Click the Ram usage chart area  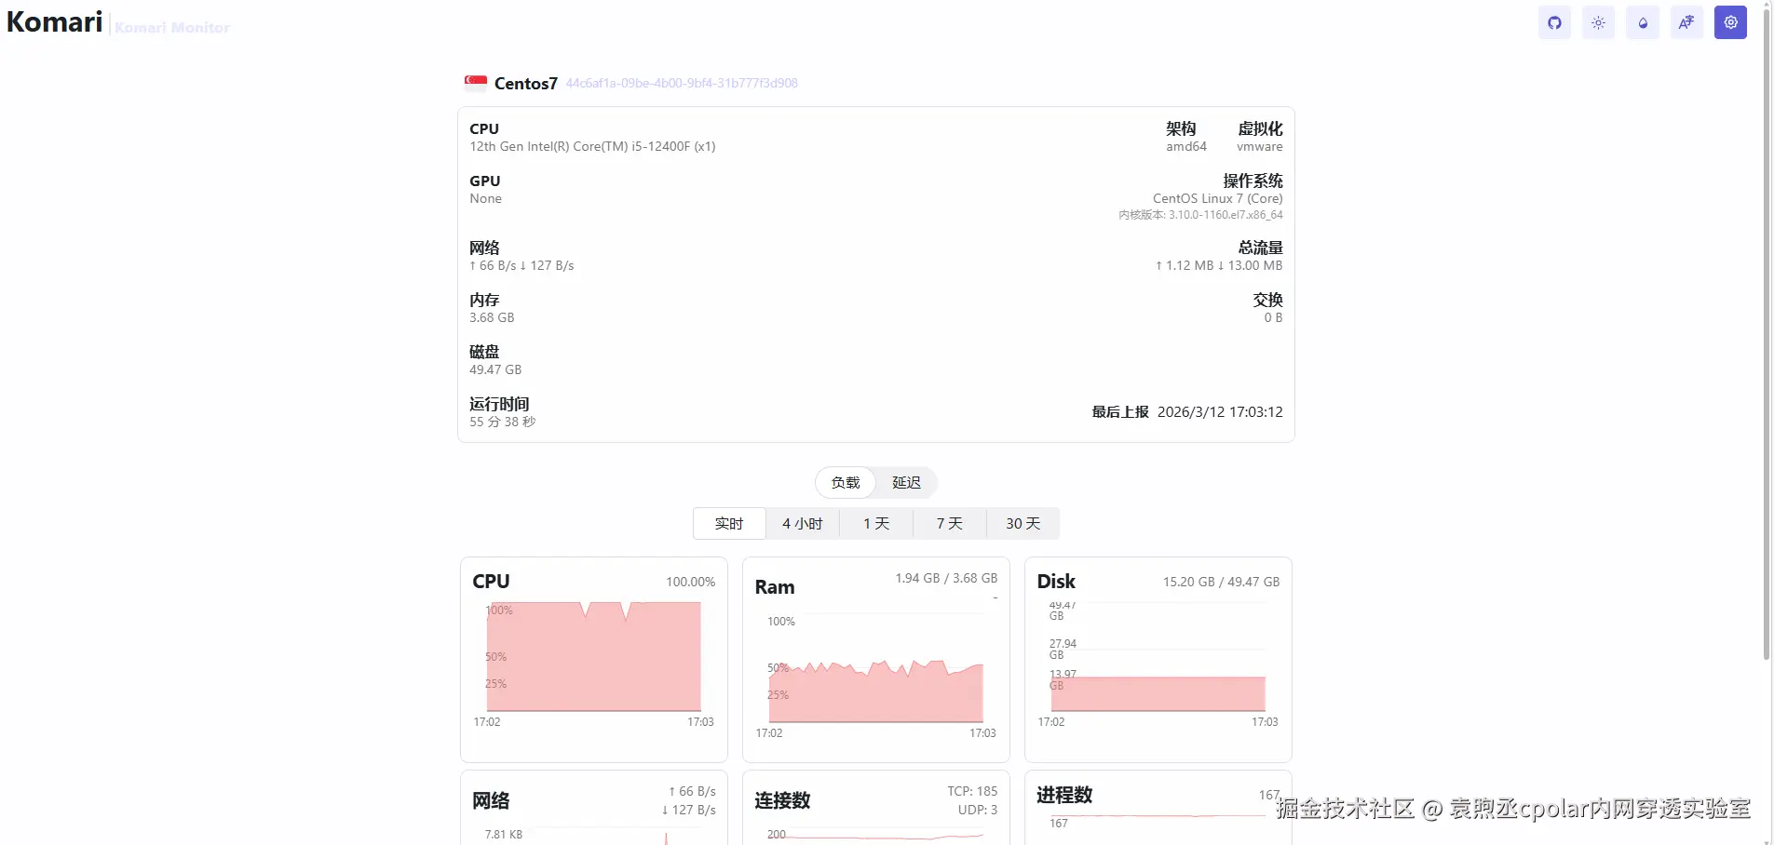click(x=875, y=668)
